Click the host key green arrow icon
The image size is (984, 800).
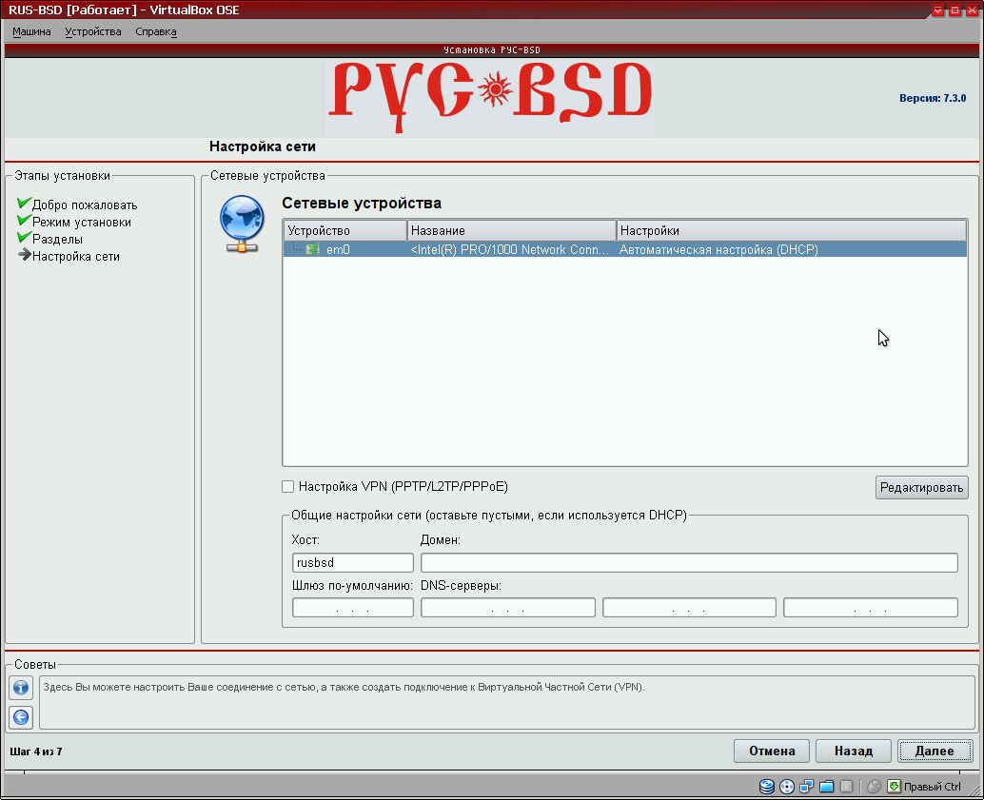point(895,786)
